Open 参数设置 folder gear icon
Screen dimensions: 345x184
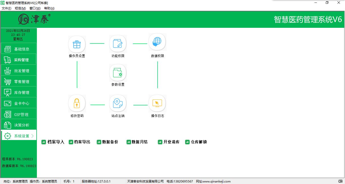[118, 73]
